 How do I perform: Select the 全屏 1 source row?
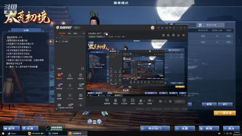70,41
